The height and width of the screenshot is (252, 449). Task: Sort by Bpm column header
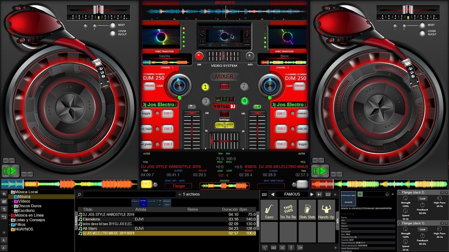(243, 209)
